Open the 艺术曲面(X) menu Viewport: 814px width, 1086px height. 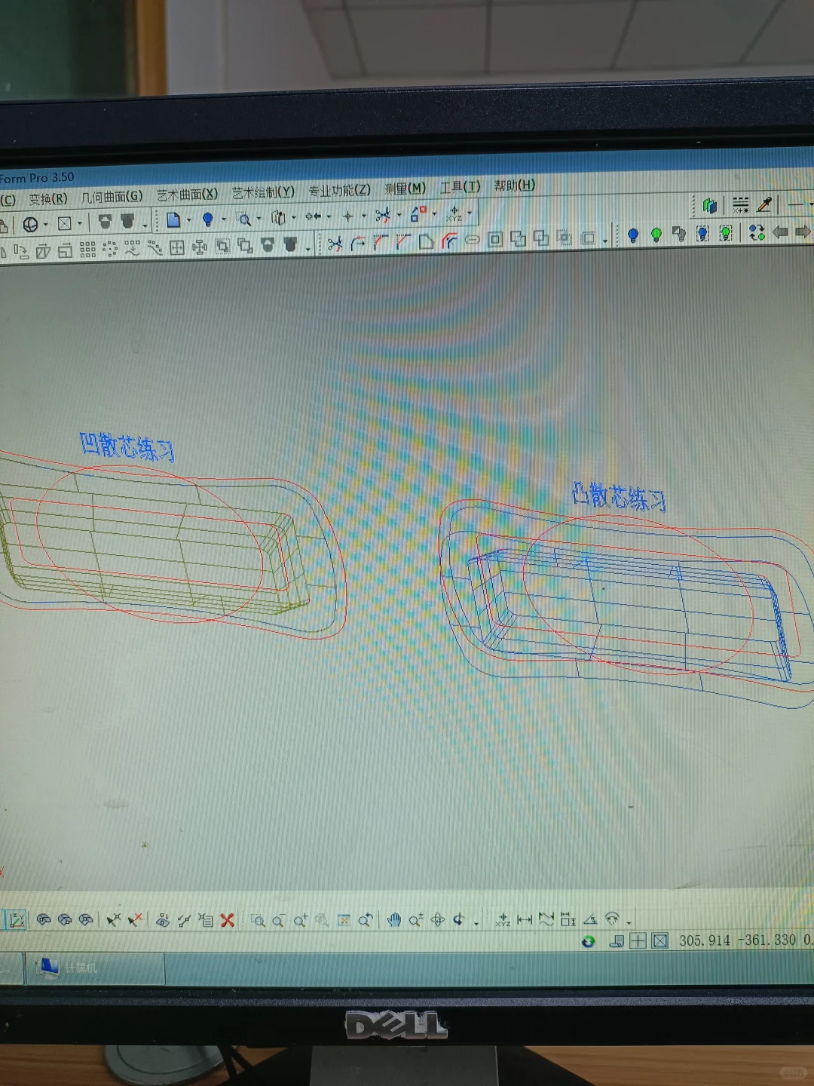(188, 195)
